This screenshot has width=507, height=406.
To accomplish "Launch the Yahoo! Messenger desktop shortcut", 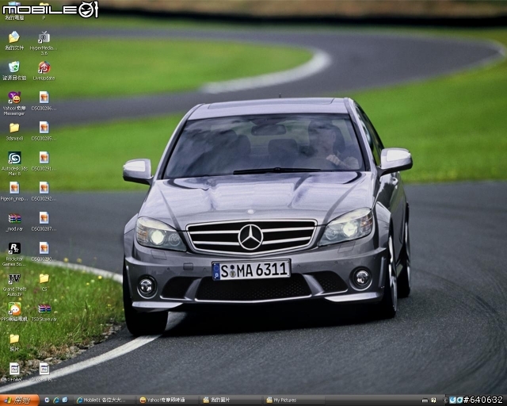I will (x=14, y=103).
